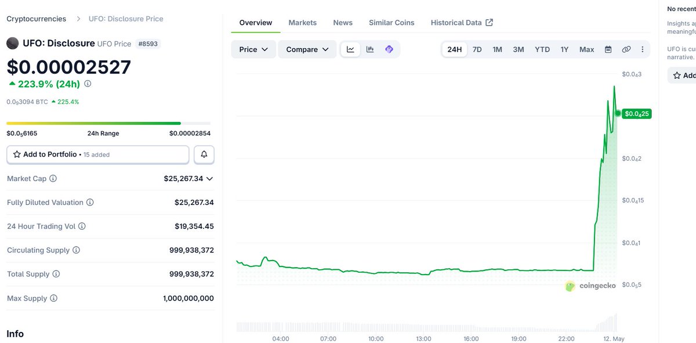Select the 7D time range
The image size is (696, 343).
[477, 49]
